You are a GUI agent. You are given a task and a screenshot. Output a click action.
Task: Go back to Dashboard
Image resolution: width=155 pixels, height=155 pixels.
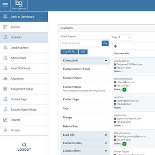click(24, 16)
